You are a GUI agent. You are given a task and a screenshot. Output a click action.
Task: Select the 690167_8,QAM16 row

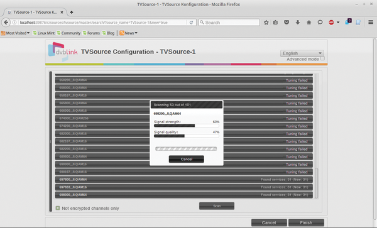pyautogui.click(x=184, y=171)
